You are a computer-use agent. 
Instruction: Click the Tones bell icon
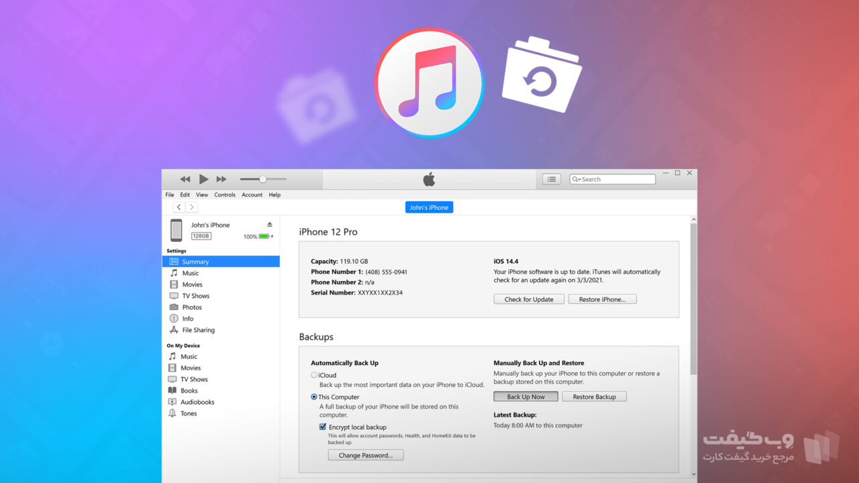pyautogui.click(x=172, y=413)
